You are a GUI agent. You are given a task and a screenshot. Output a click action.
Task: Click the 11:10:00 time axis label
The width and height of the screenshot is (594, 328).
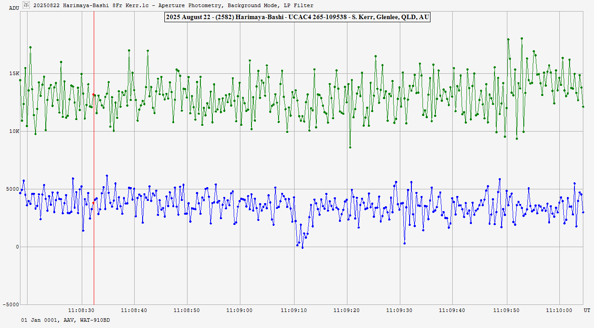point(559,310)
